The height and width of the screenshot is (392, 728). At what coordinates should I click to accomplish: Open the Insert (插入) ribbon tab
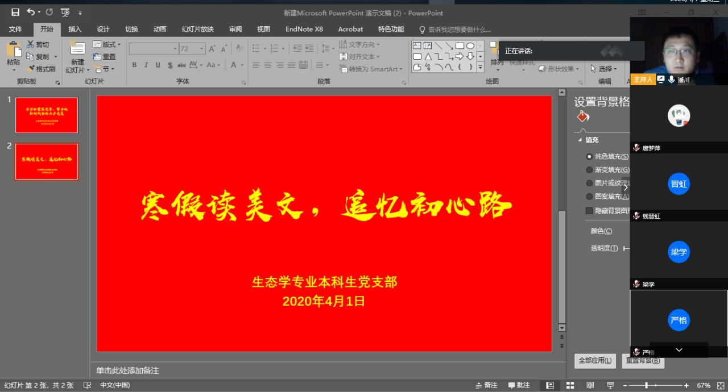[75, 29]
